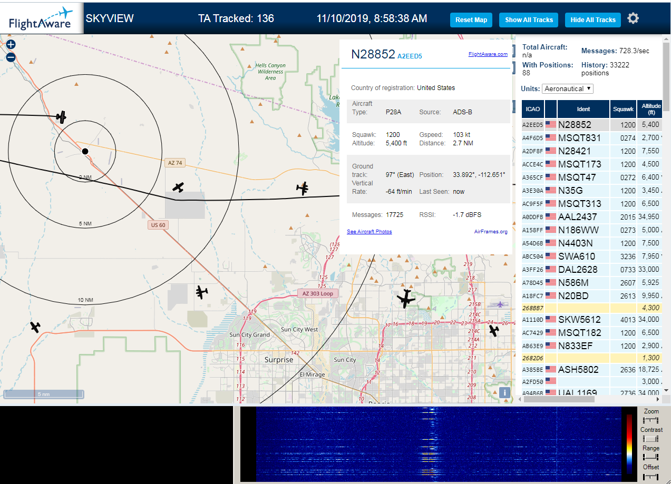
Task: Click the N28852 title in info panel
Action: click(x=373, y=54)
